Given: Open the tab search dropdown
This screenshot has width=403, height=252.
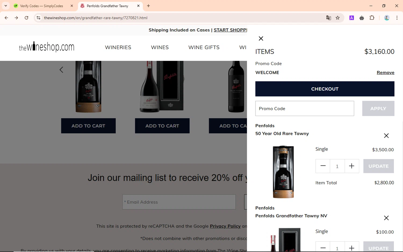Looking at the screenshot, I should [x=6, y=6].
